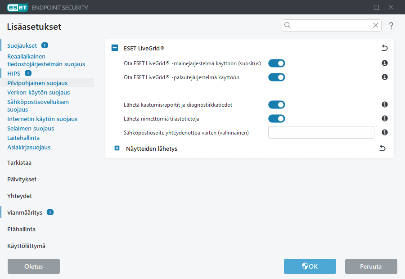Reset ESET LiveGrid section with revert arrow
Image resolution: width=405 pixels, height=279 pixels.
tap(385, 48)
